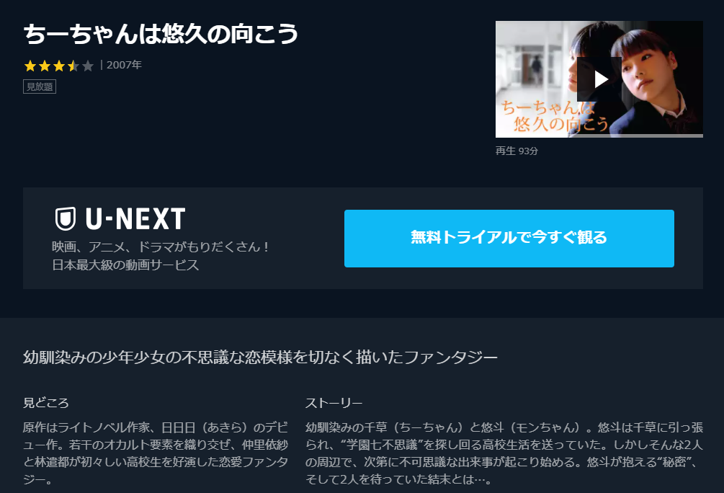The image size is (724, 493).
Task: Select the half-filled fourth star
Action: pos(73,66)
